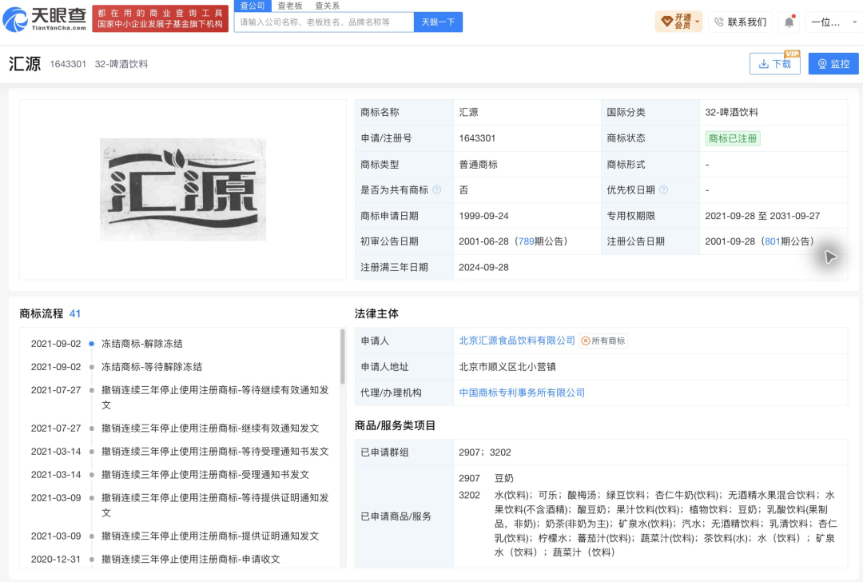Click the 所有商标 registered-mark badge
The width and height of the screenshot is (863, 582).
point(603,341)
